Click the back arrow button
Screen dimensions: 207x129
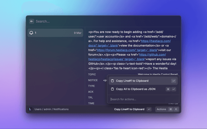32,21
